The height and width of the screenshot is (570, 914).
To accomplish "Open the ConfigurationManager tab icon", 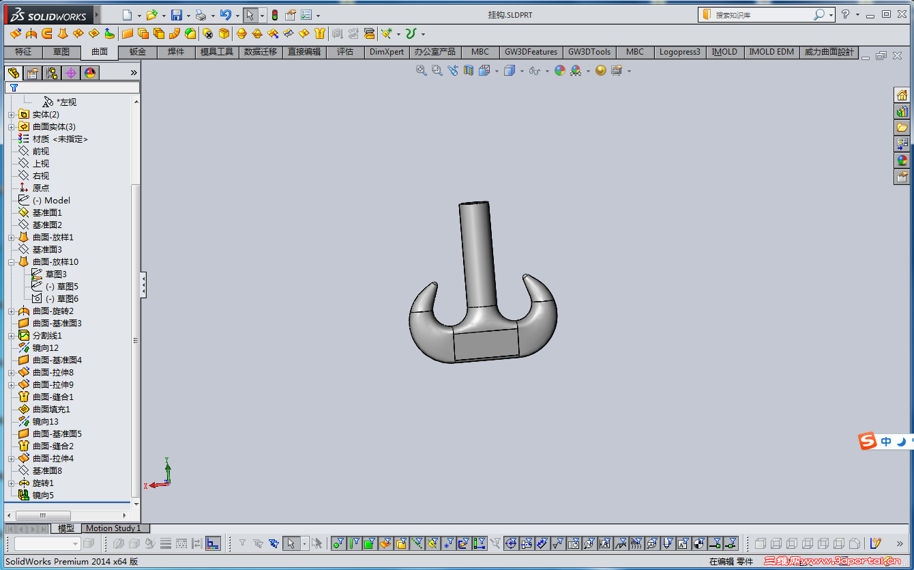I will pyautogui.click(x=51, y=73).
